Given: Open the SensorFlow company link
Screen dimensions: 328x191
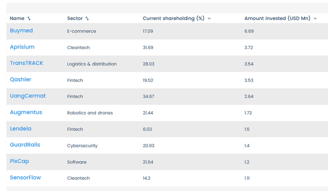Looking at the screenshot, I should point(25,177).
